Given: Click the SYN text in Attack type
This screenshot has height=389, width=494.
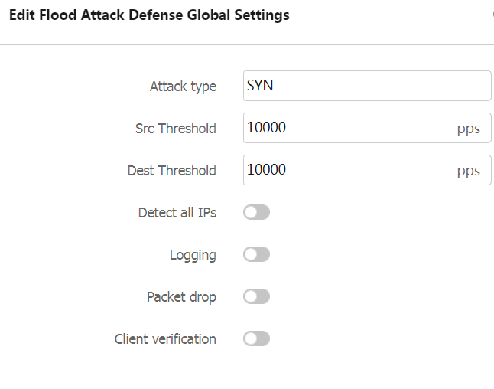Looking at the screenshot, I should click(260, 86).
